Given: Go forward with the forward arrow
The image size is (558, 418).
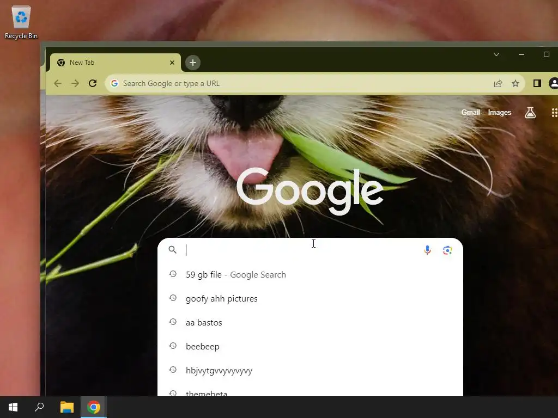Looking at the screenshot, I should (75, 83).
